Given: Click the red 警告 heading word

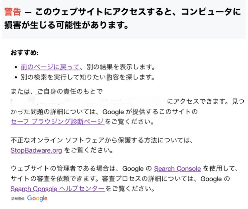Looking at the screenshot, I should tap(13, 12).
